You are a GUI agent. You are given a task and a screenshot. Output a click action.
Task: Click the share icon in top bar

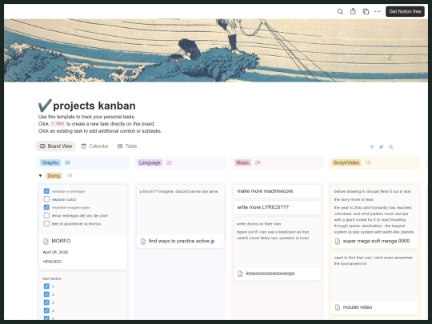353,11
